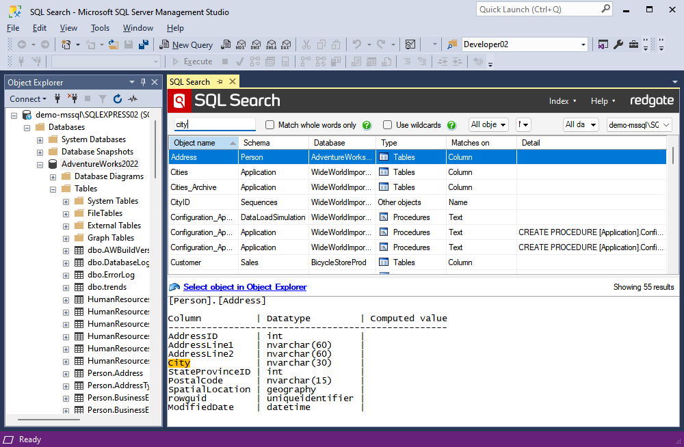This screenshot has width=684, height=447.
Task: Click the Quick Launch search box
Action: coord(544,9)
